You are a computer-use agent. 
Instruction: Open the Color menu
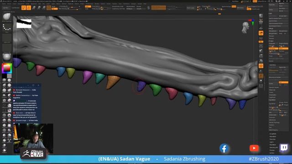(x=15, y=4)
